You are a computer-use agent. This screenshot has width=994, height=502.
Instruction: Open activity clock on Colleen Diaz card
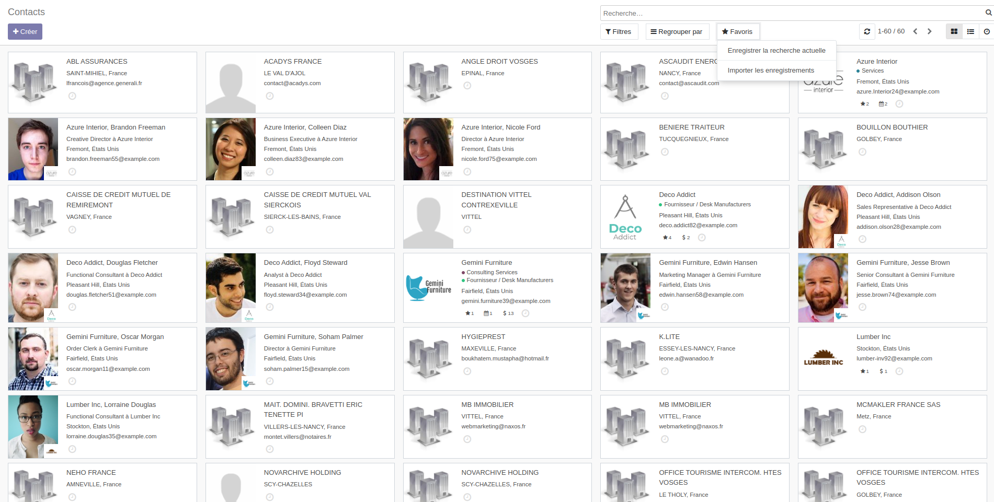[x=270, y=172]
